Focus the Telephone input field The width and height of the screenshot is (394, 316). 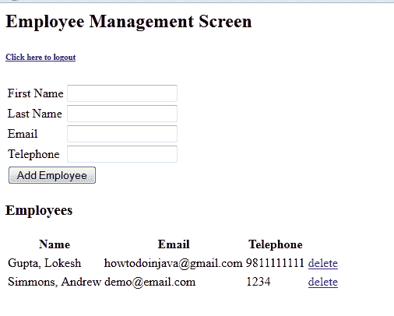click(122, 154)
